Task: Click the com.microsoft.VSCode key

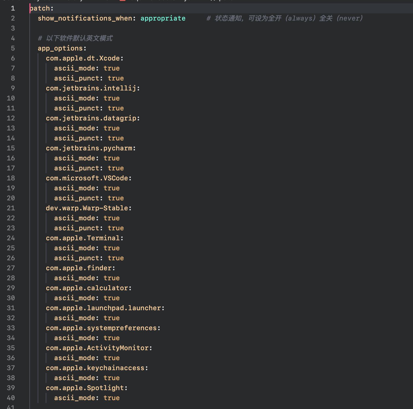Action: click(x=89, y=178)
